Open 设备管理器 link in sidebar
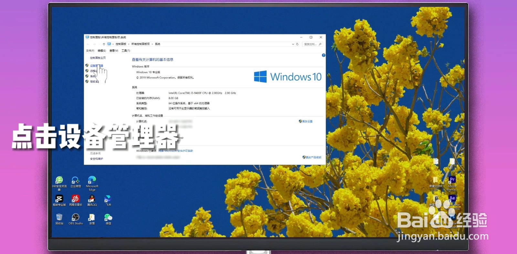 (x=97, y=66)
